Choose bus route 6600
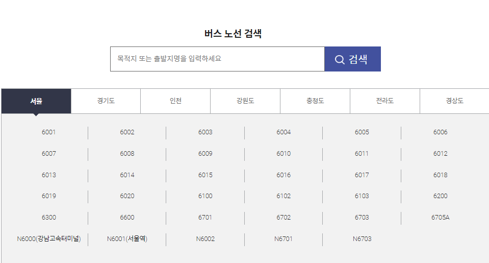This screenshot has height=263, width=489. pyautogui.click(x=127, y=218)
